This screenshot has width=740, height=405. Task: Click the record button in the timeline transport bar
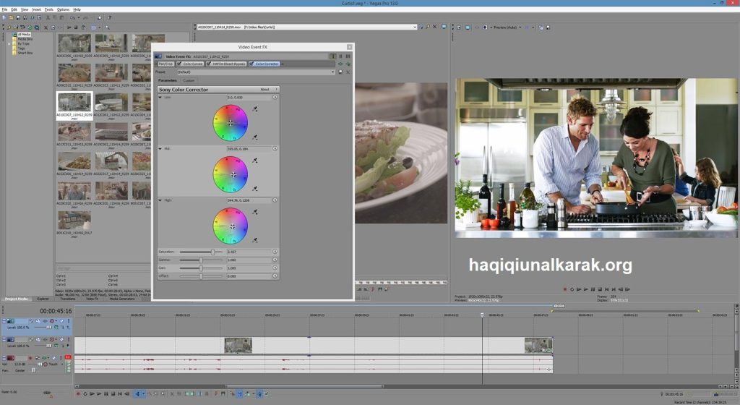[x=78, y=393]
